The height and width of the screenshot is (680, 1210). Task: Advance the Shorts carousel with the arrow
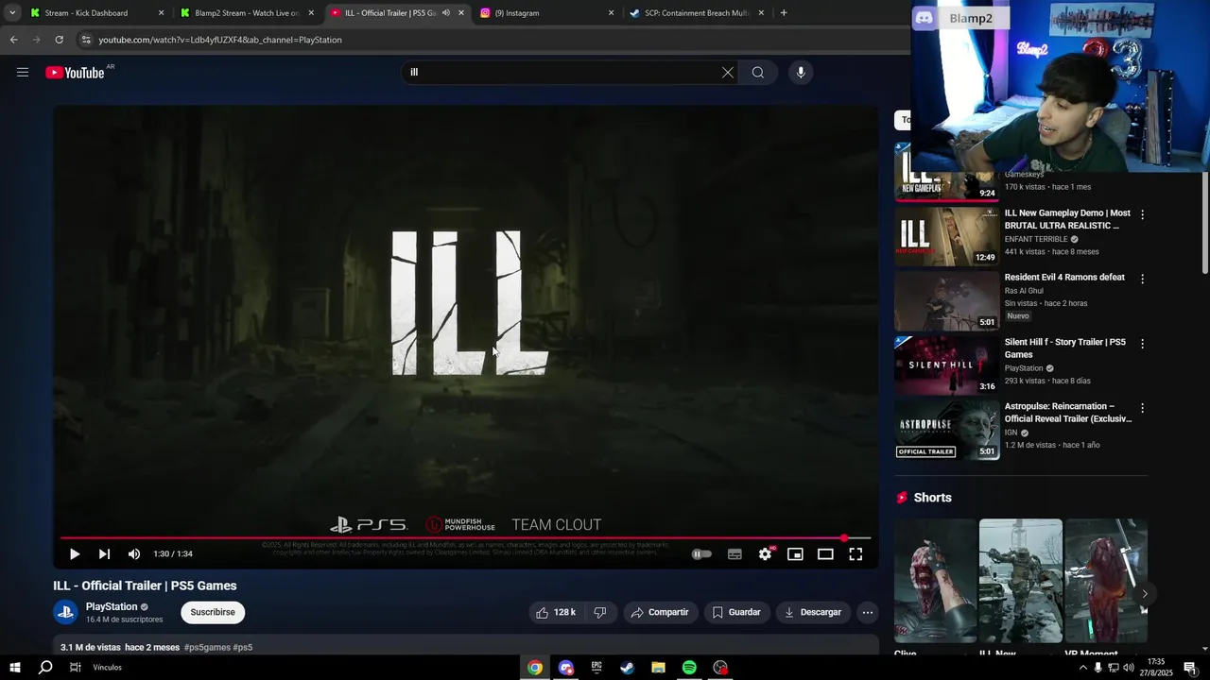[x=1144, y=594]
